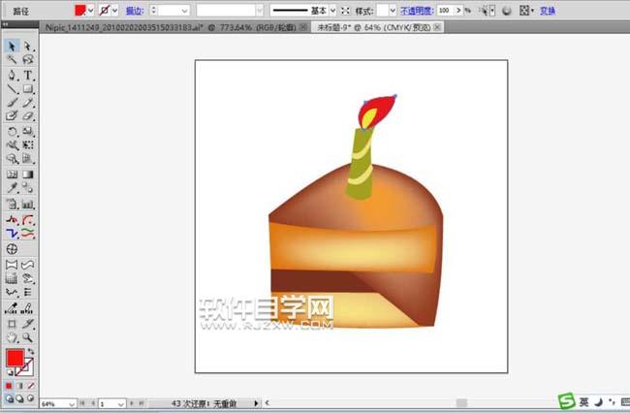Select the Symbol Sprayer tool
The width and height of the screenshot is (630, 413).
pos(12,205)
